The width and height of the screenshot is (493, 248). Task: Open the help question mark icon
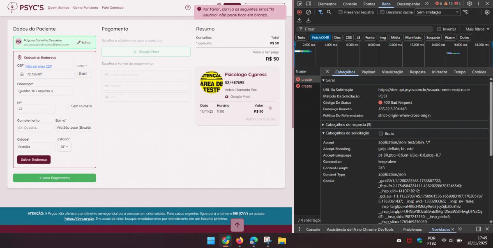tap(188, 7)
